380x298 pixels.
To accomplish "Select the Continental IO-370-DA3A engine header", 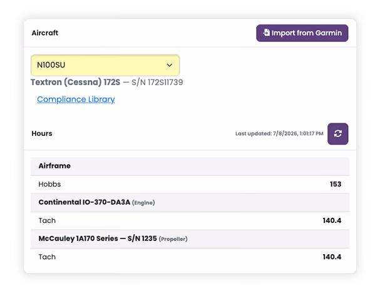I will point(190,203).
